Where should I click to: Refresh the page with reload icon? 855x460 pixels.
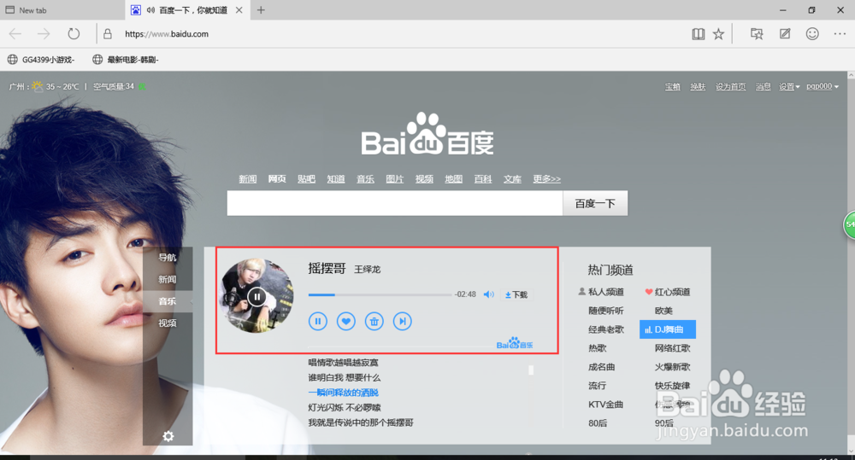click(x=74, y=34)
